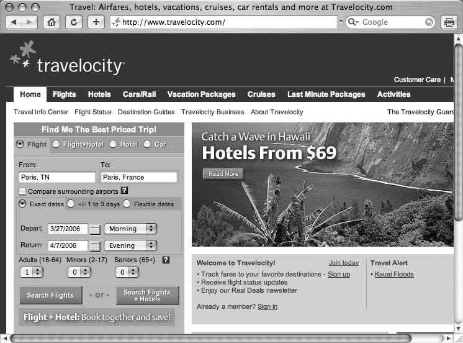This screenshot has width=463, height=343.
Task: Open the About Travelocity link
Action: 277,112
